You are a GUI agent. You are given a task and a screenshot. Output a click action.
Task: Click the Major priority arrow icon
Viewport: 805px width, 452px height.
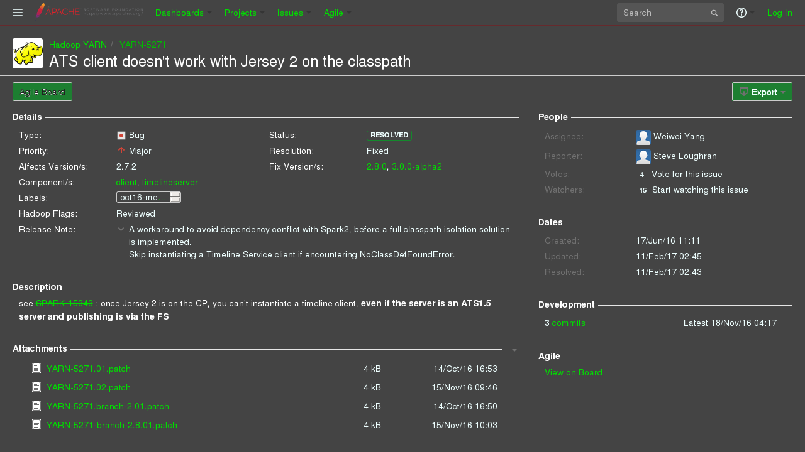[121, 151]
